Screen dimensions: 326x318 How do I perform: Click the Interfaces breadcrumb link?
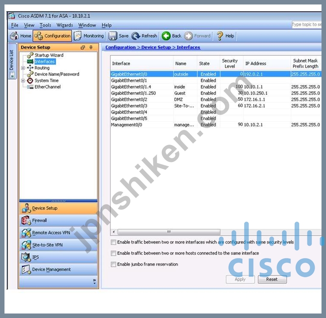point(189,47)
